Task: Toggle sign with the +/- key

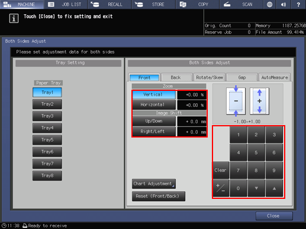Action: point(221,188)
